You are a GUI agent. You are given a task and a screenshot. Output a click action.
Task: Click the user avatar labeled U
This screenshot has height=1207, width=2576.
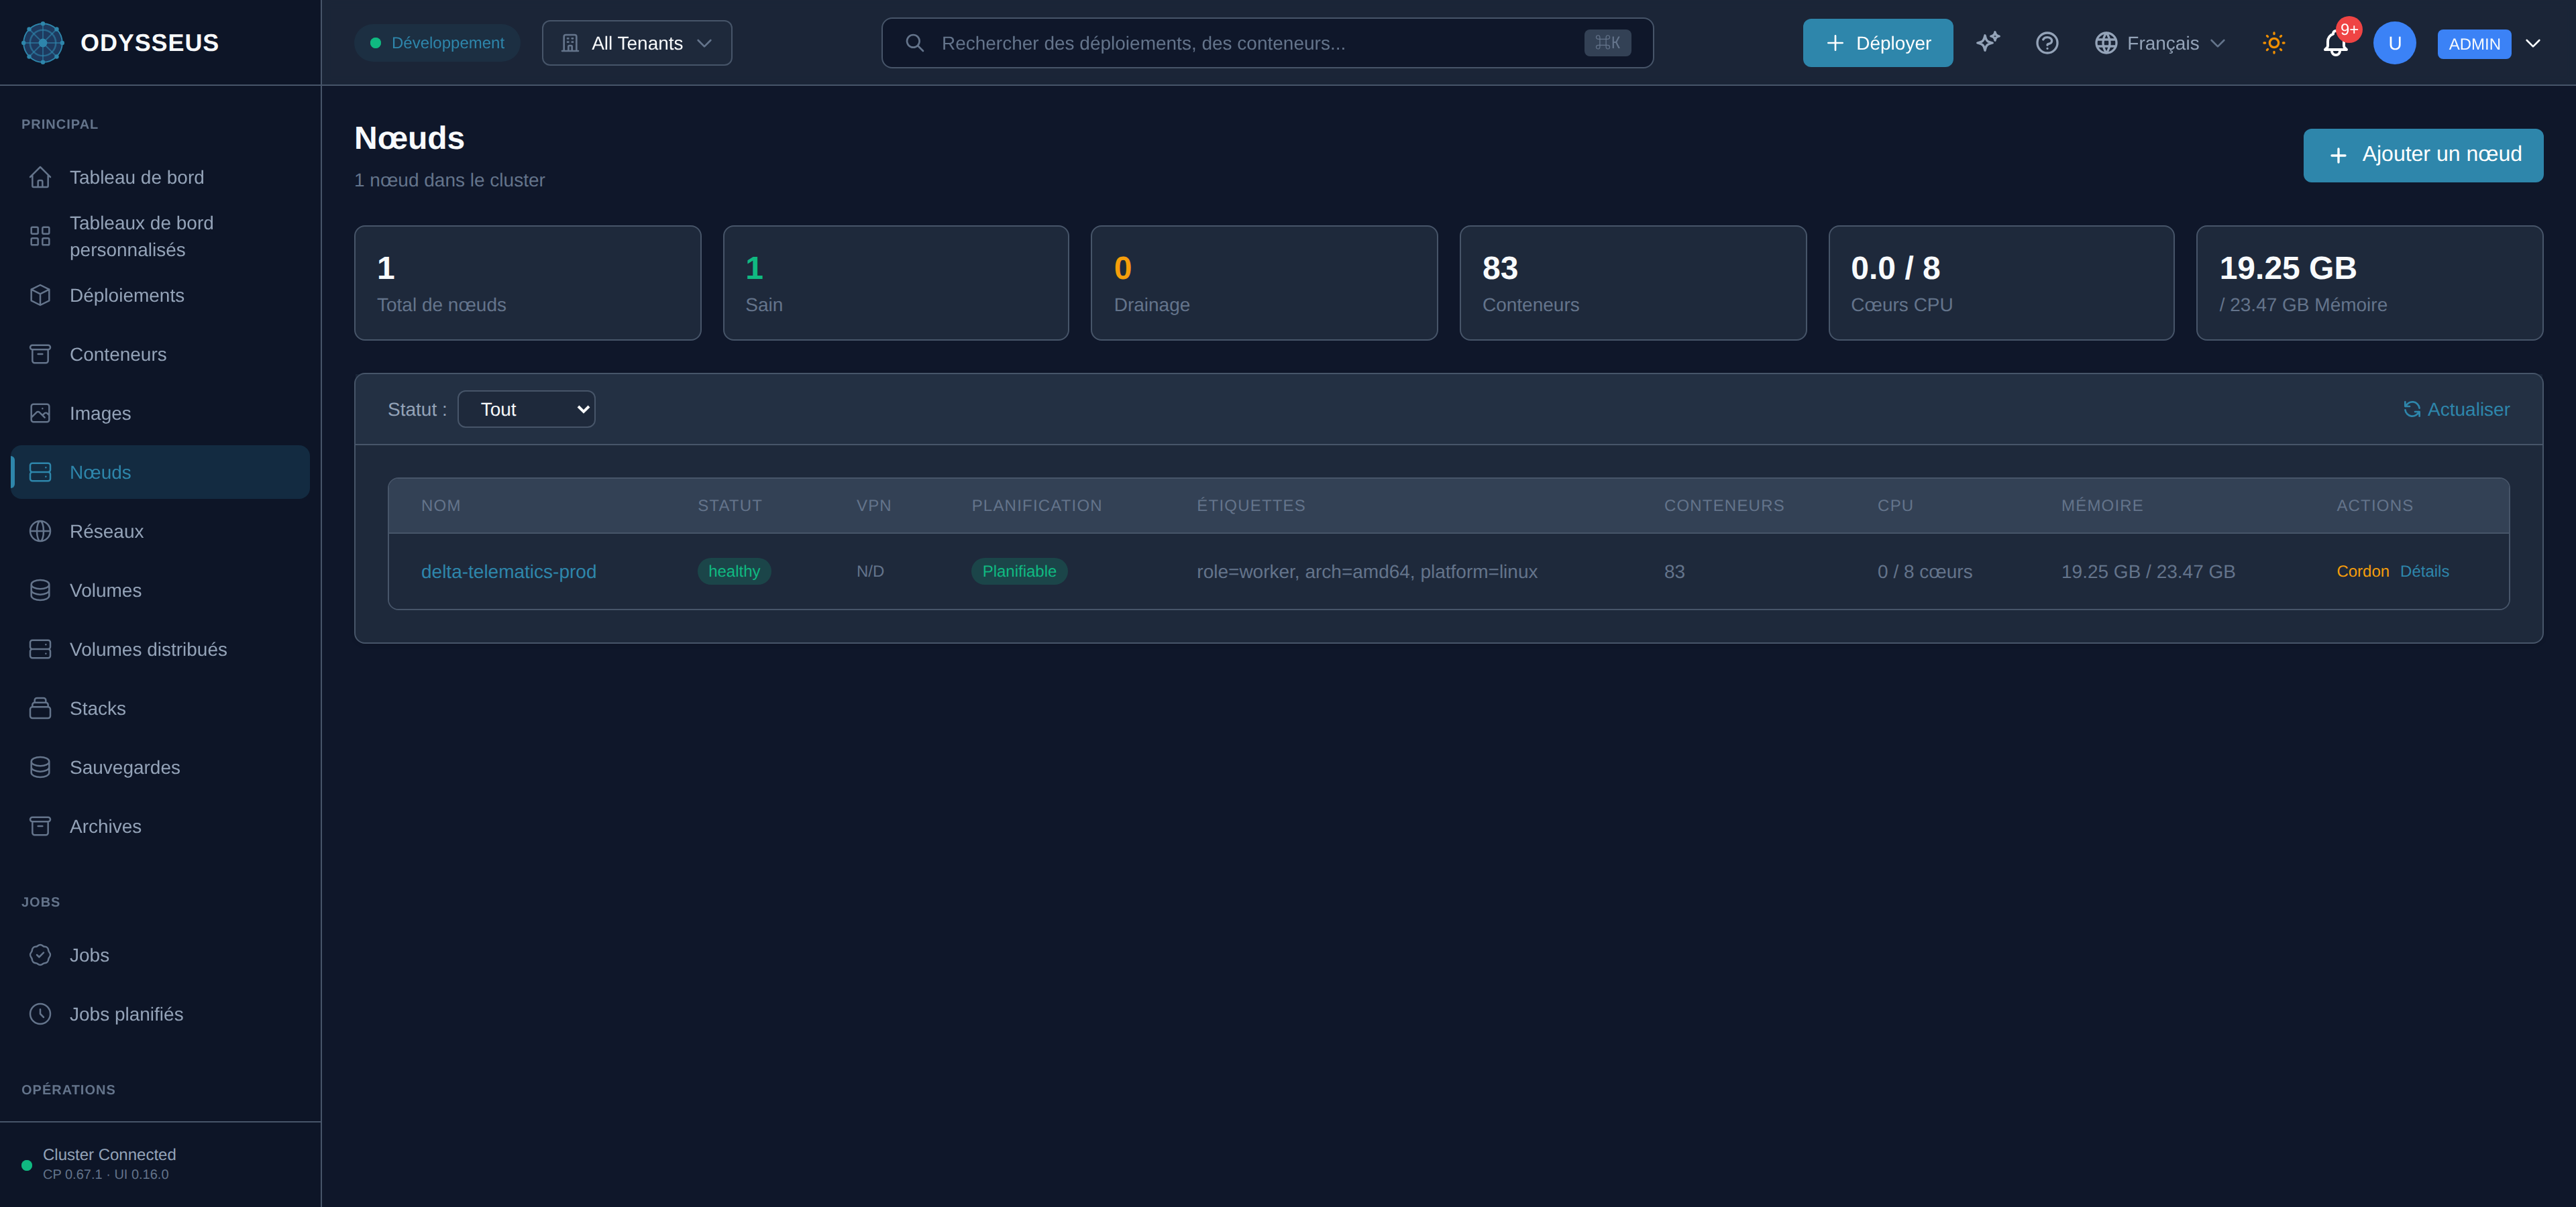click(x=2394, y=43)
